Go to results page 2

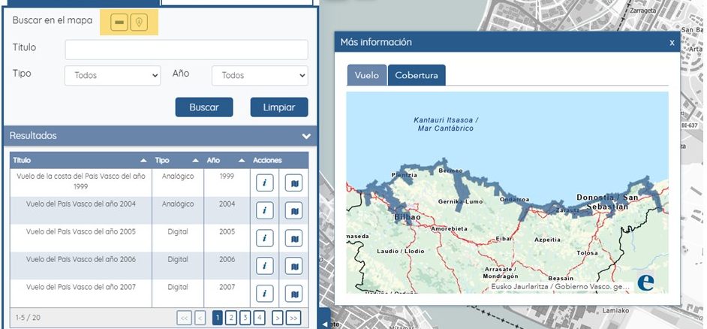click(x=231, y=318)
